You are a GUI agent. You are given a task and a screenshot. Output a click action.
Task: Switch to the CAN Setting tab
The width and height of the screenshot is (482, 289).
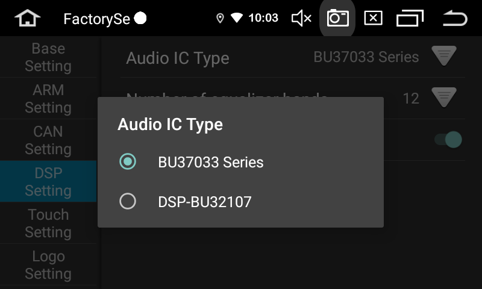[48, 140]
